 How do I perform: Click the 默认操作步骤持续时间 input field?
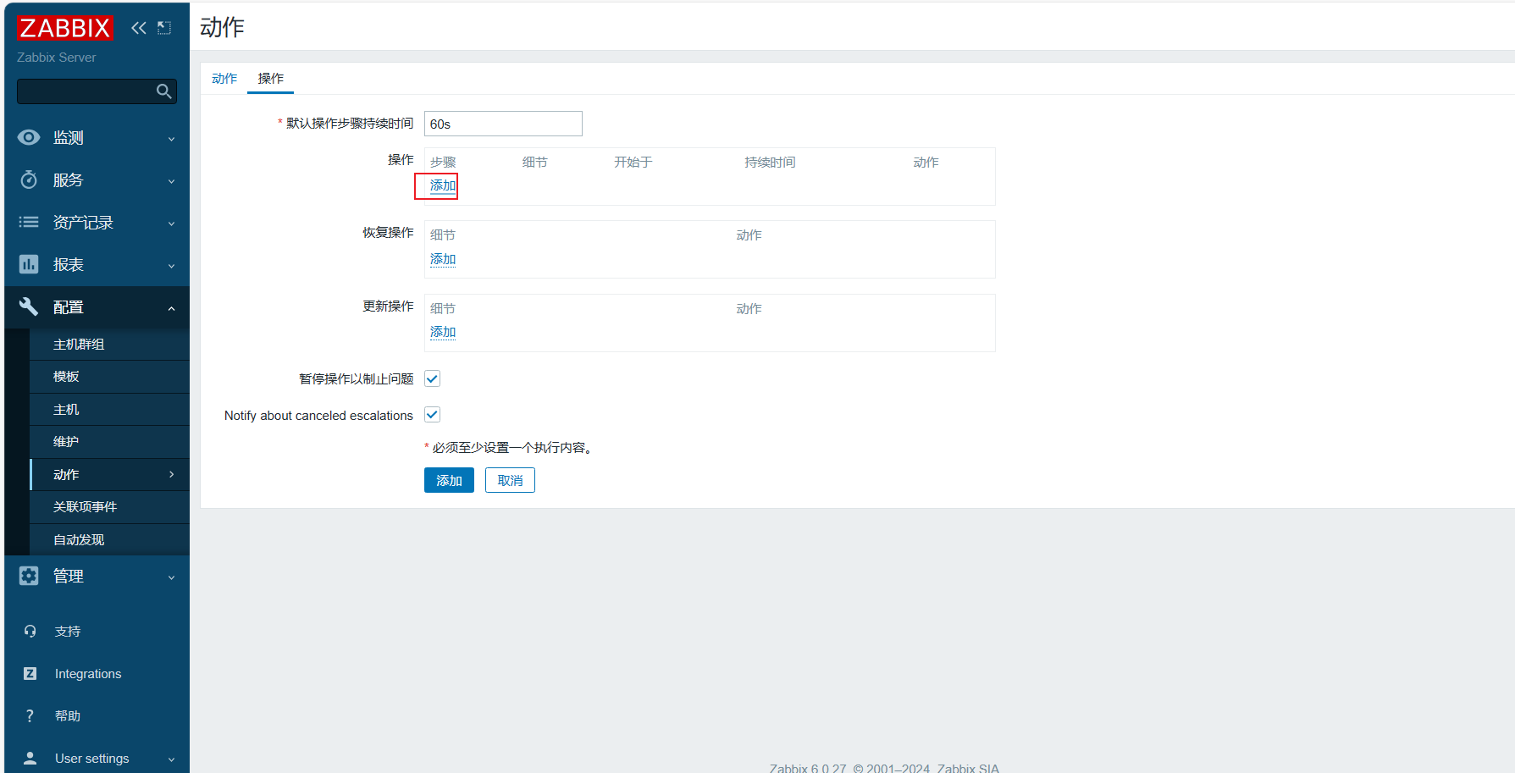[503, 124]
